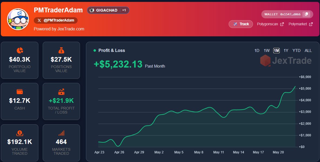Click the +$3,000 axis label
This screenshot has height=162, width=320.
[305, 112]
